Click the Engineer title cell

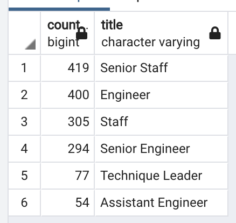click(x=161, y=95)
